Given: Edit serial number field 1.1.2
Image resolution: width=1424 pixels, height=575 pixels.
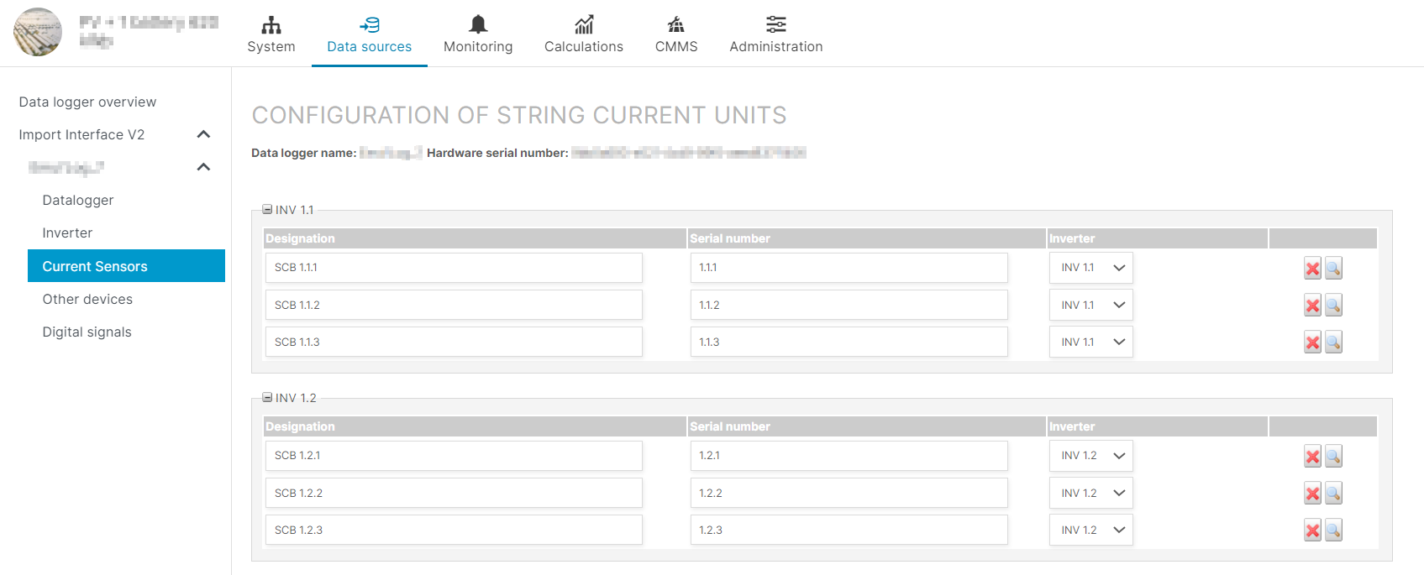Looking at the screenshot, I should click(849, 305).
